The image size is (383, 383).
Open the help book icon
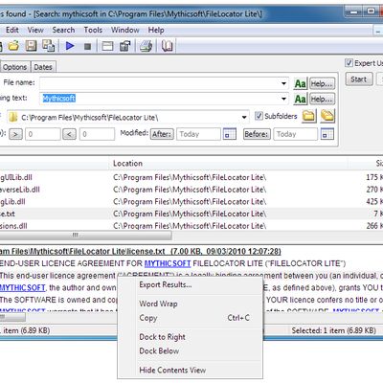point(168,46)
